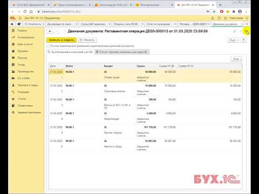
Task: Click the back arrow beside document title
Action: pyautogui.click(x=50, y=31)
